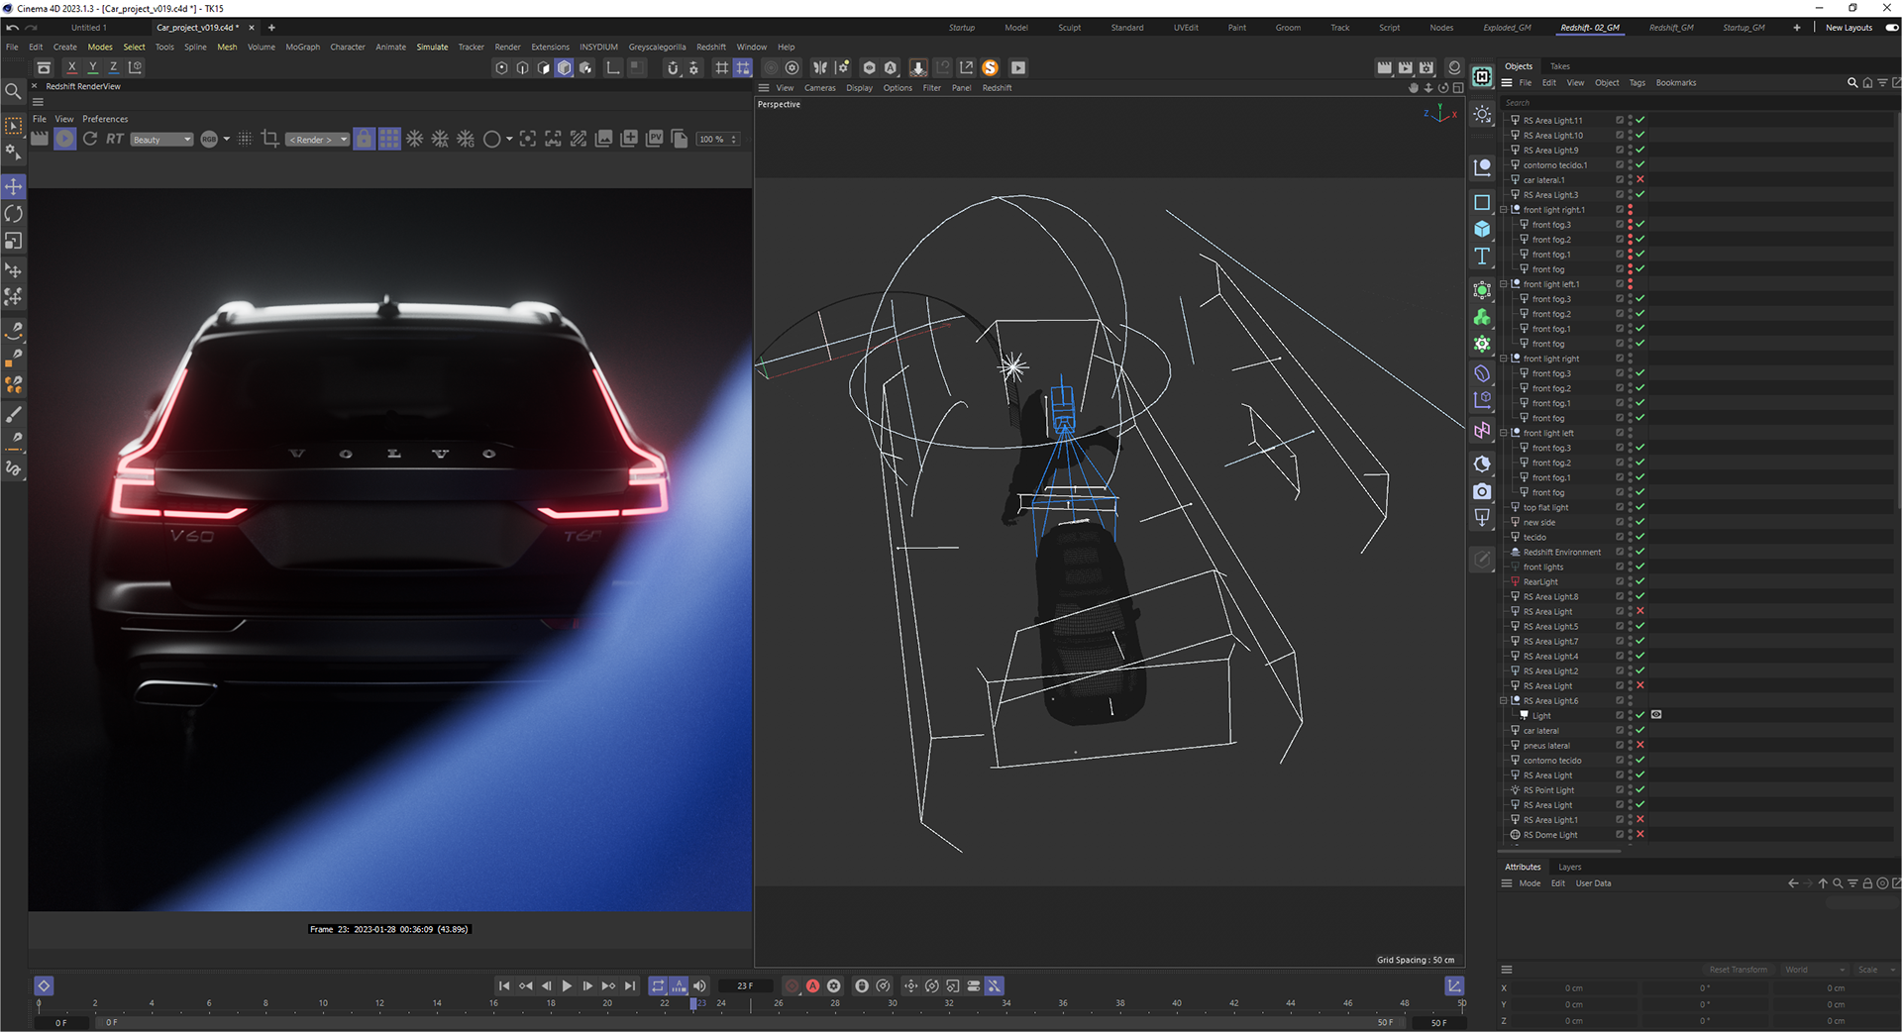Screen dimensions: 1902x1032
Task: Add a Camera object from the palette
Action: coord(1482,491)
